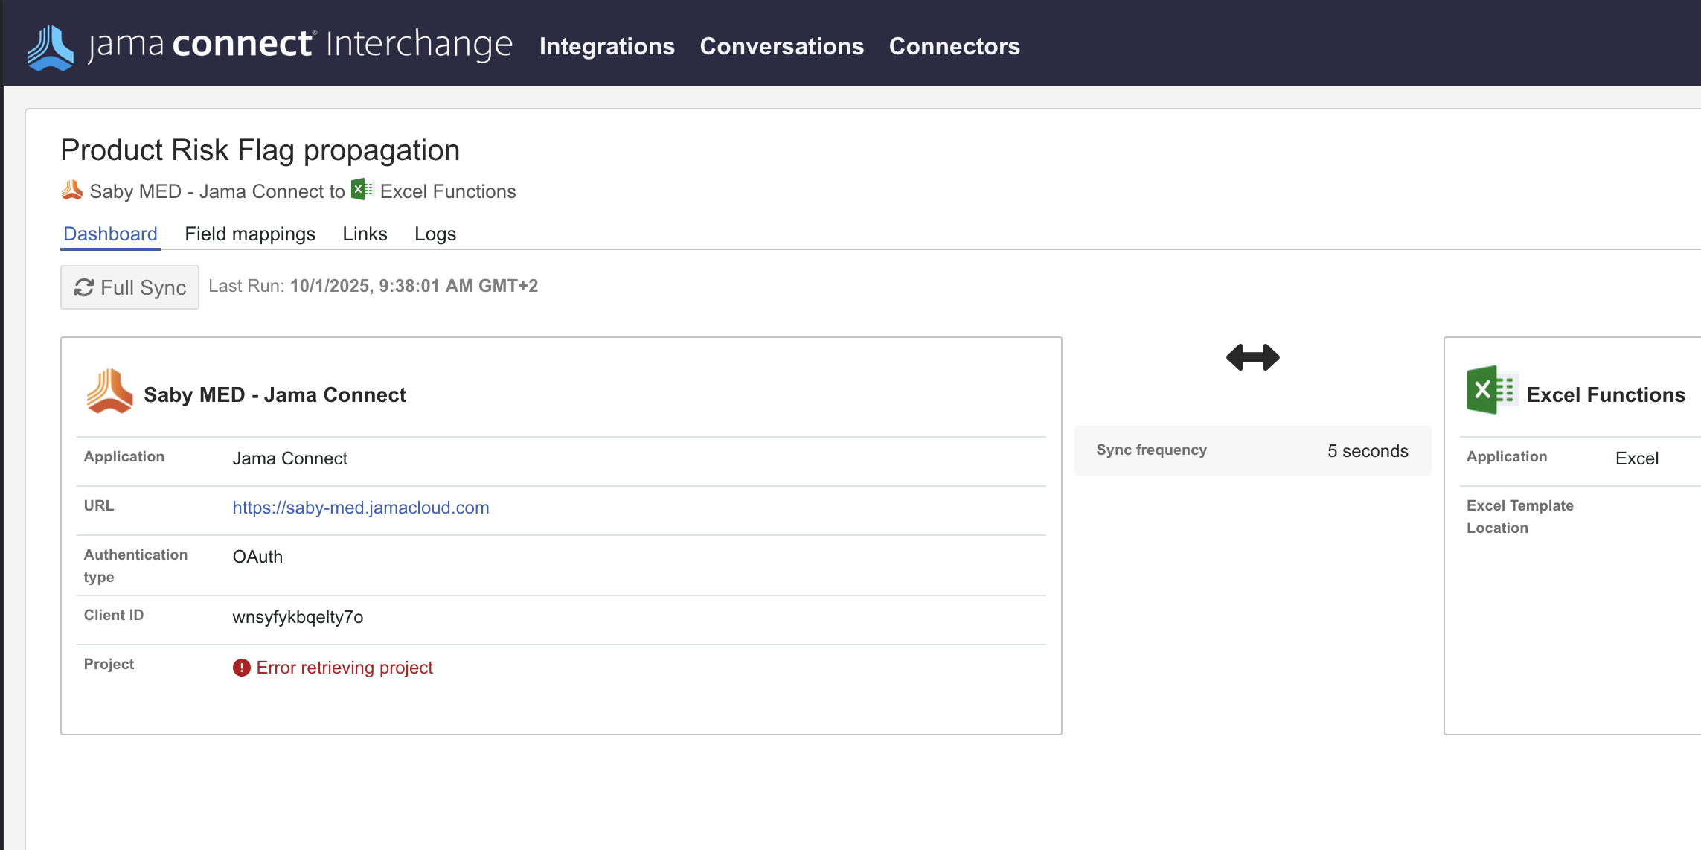Click the orange Jama icon beside Saby MED

click(71, 190)
